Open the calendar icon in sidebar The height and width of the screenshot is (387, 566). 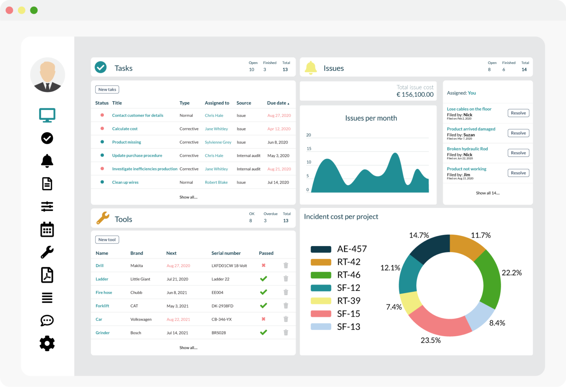click(x=47, y=229)
